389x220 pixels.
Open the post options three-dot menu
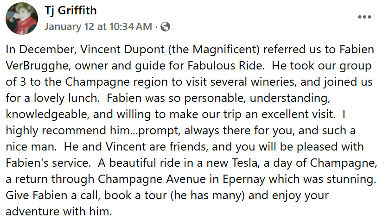pos(364,17)
